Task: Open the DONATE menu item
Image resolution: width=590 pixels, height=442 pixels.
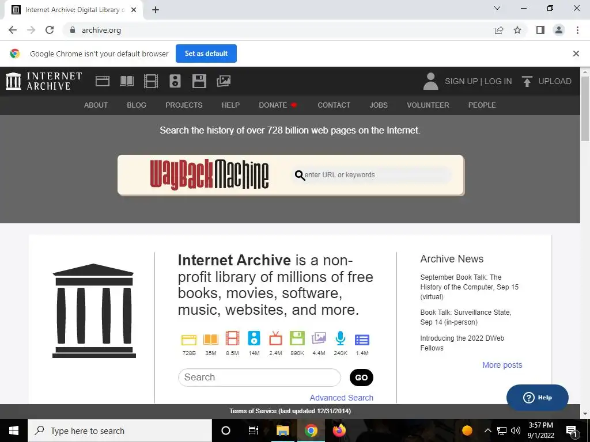Action: click(278, 105)
